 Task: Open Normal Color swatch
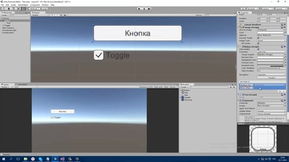click(270, 57)
